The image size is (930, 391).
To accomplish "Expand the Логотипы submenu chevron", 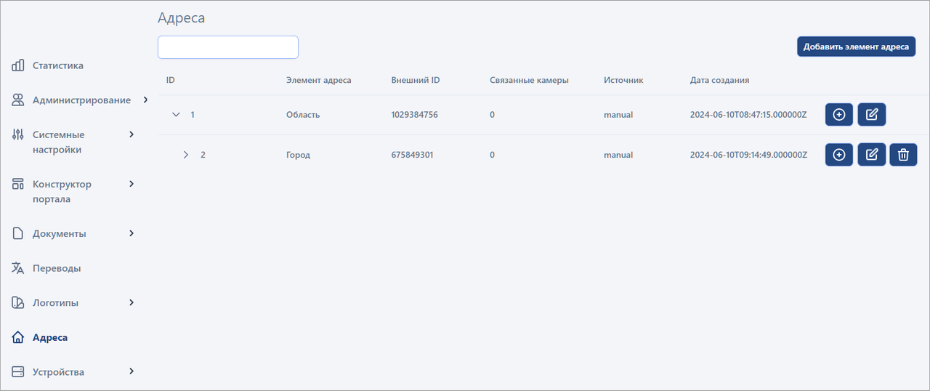I will [x=132, y=302].
